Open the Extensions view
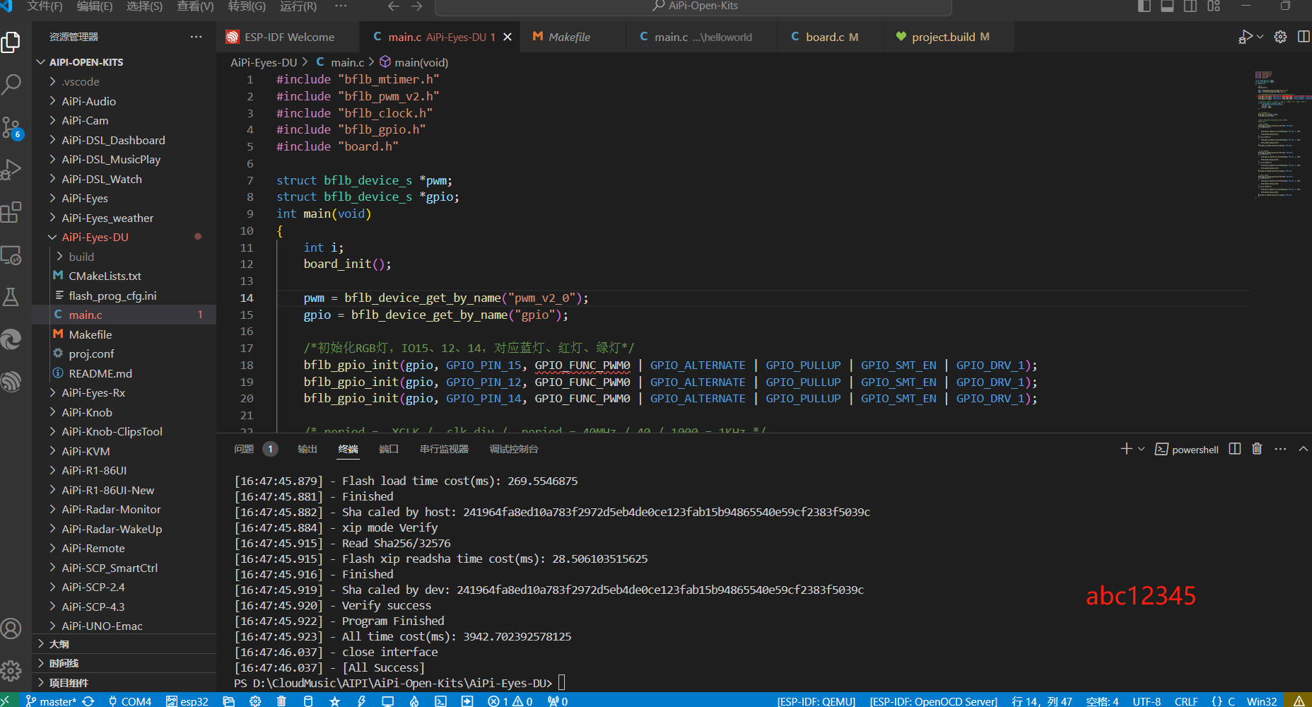This screenshot has width=1312, height=707. pyautogui.click(x=11, y=212)
